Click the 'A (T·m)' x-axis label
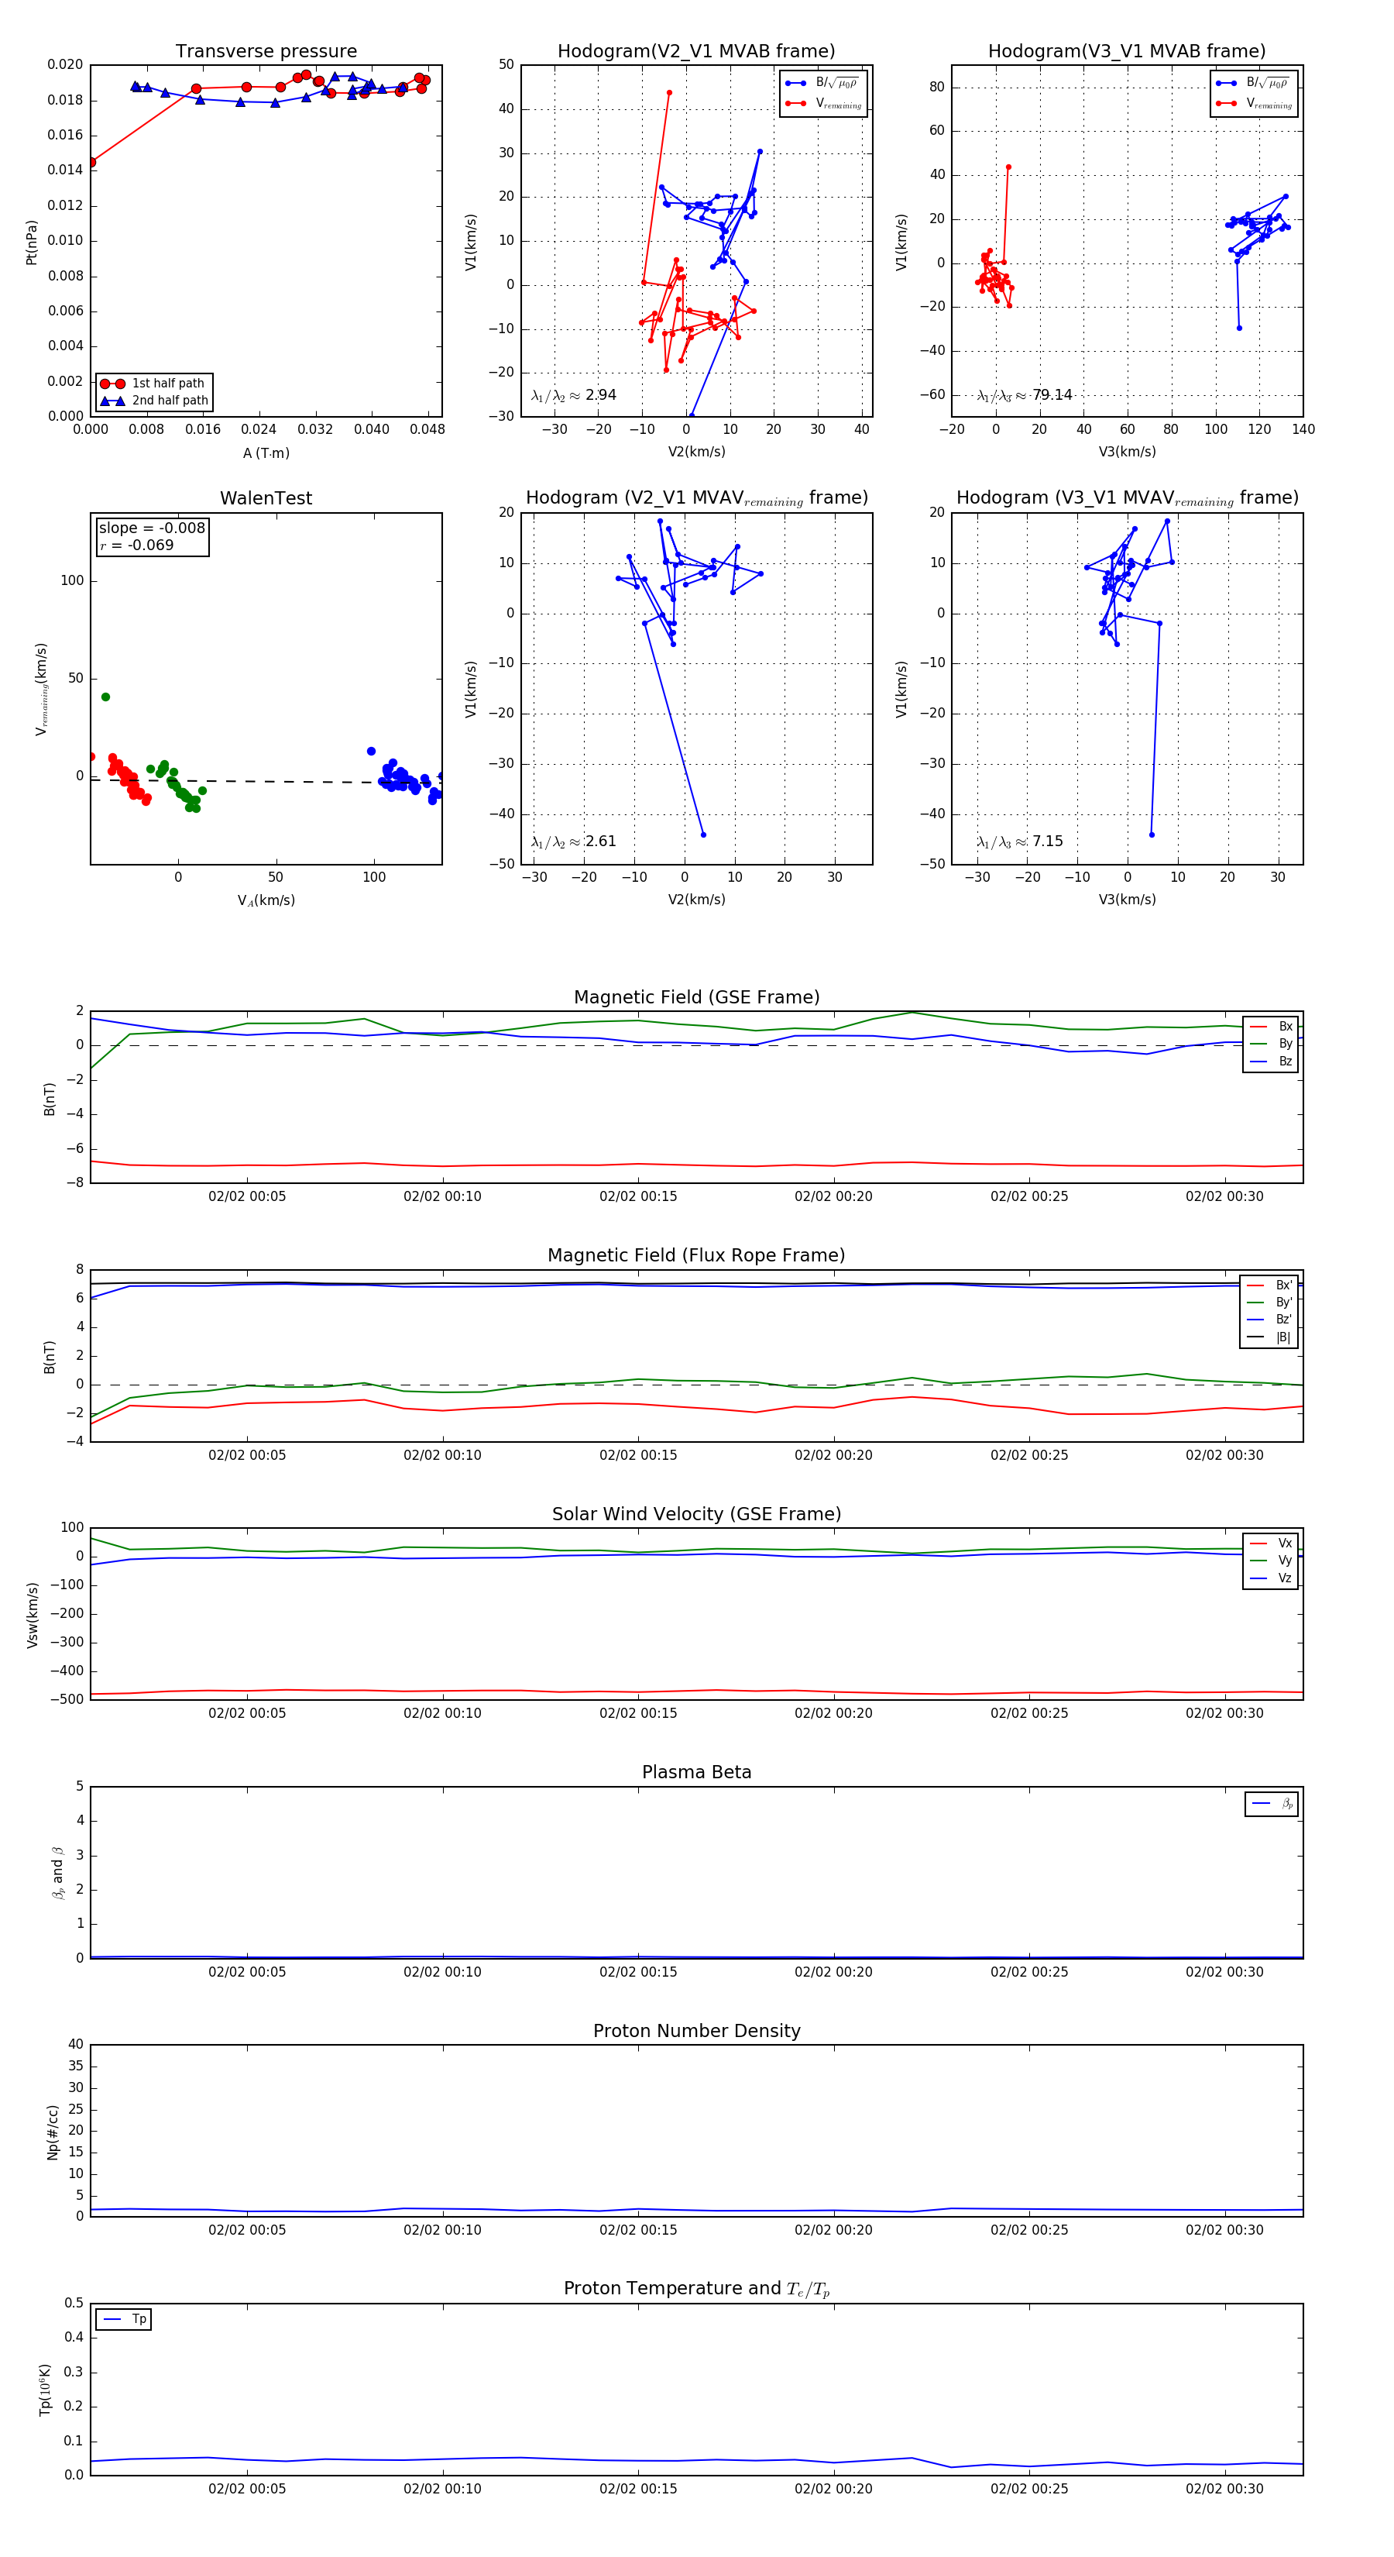This screenshot has height=2557, width=1394. [x=266, y=453]
